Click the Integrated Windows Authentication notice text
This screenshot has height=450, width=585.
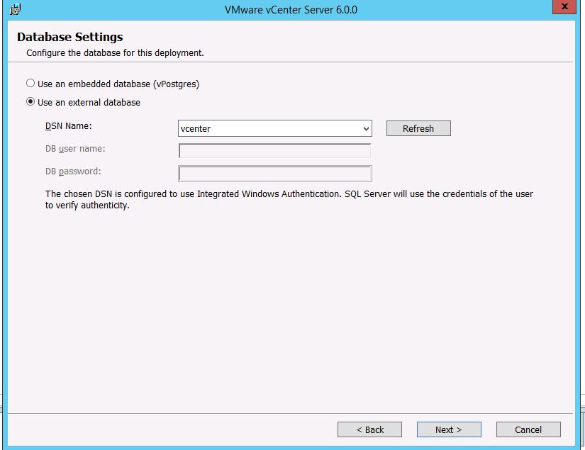pos(289,199)
